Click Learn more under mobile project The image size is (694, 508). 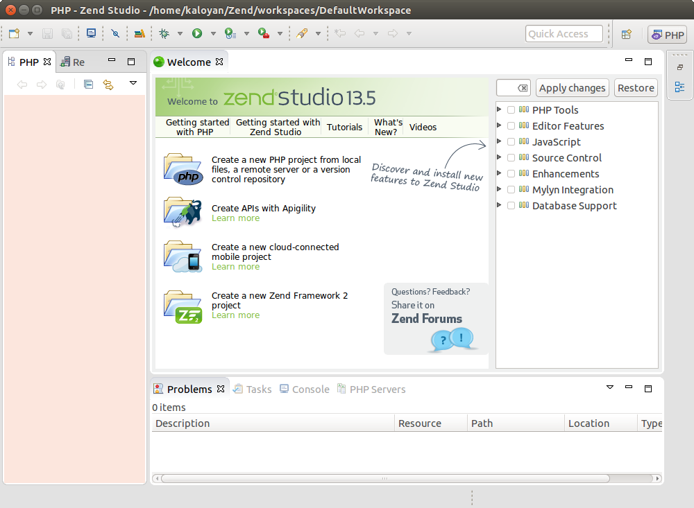[235, 267]
